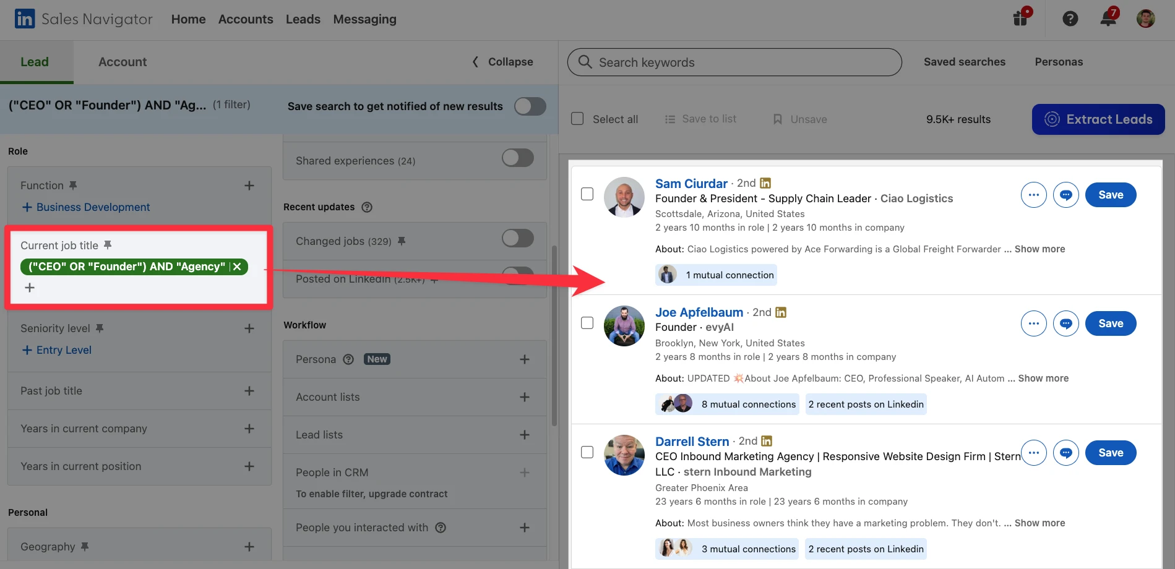Go to the Home menu
Screen dimensions: 1175x569
[x=188, y=19]
